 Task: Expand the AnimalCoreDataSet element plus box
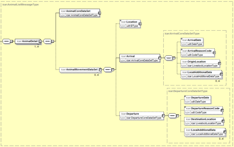99,13
